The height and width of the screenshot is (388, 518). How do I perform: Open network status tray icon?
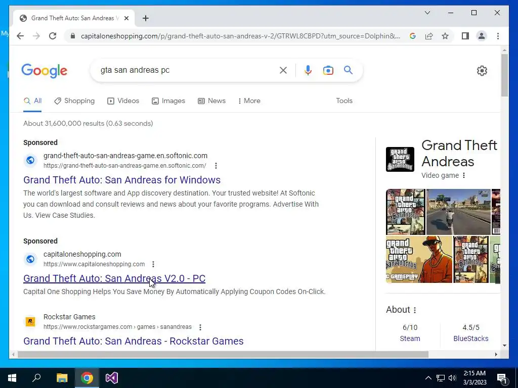pyautogui.click(x=441, y=378)
